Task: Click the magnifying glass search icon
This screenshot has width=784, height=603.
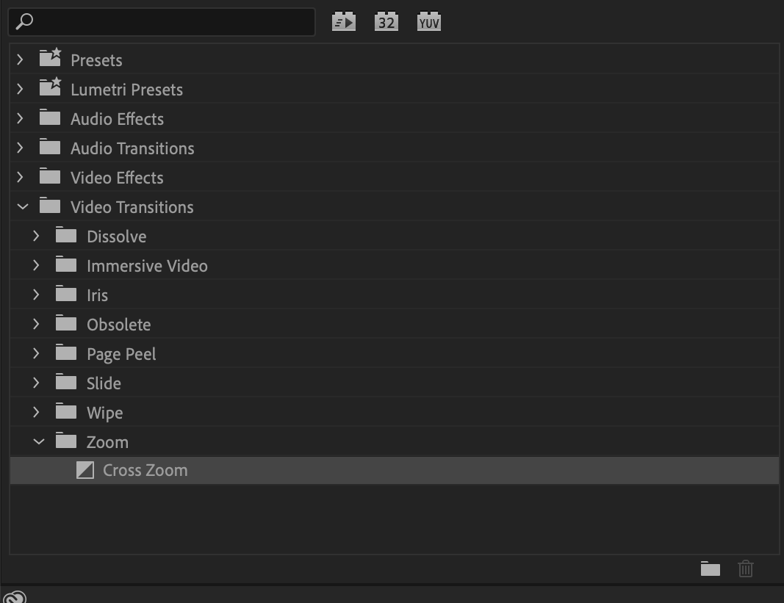Action: (24, 22)
